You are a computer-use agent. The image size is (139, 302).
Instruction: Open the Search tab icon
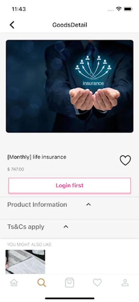(42, 283)
